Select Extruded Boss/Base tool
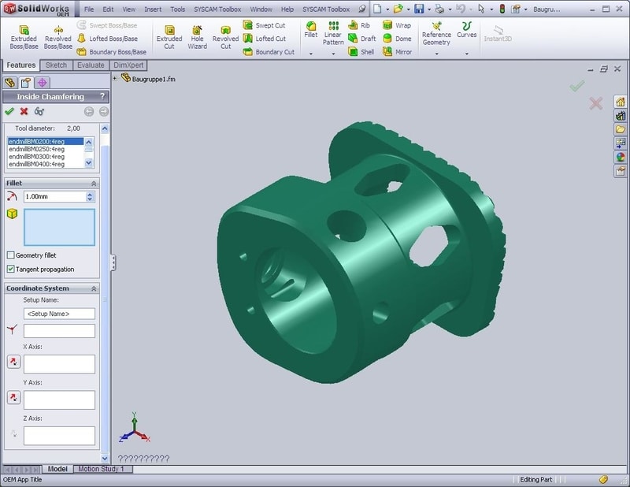 pos(24,37)
